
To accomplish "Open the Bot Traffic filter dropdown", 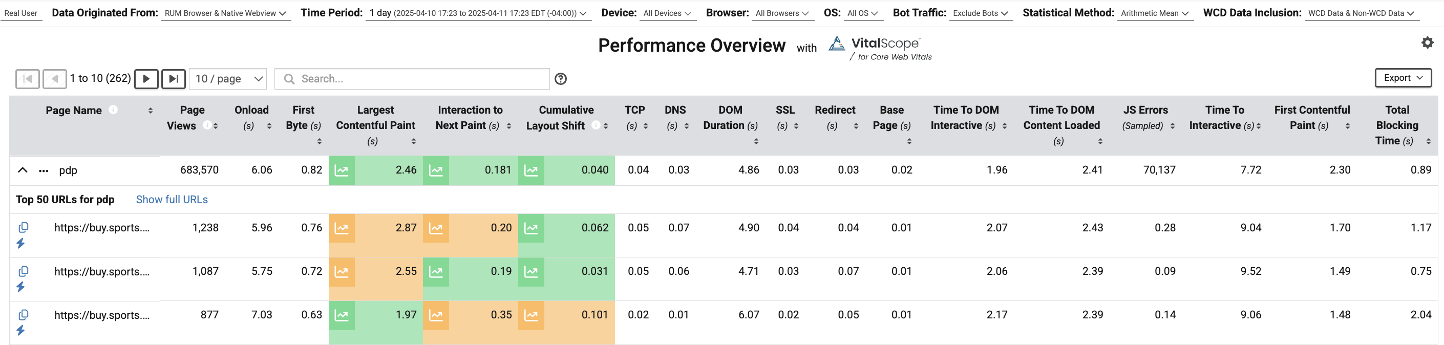I will point(981,13).
